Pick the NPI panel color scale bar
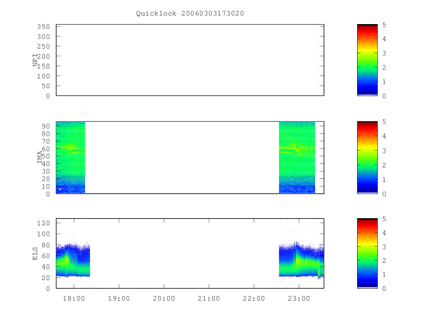The image size is (432, 324). point(367,60)
